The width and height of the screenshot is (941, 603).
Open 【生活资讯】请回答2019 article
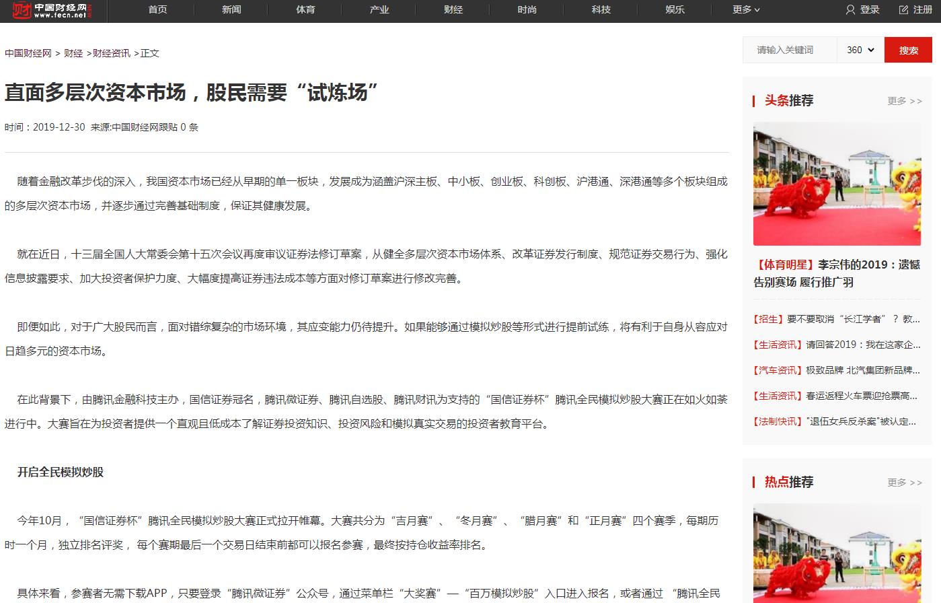[837, 345]
